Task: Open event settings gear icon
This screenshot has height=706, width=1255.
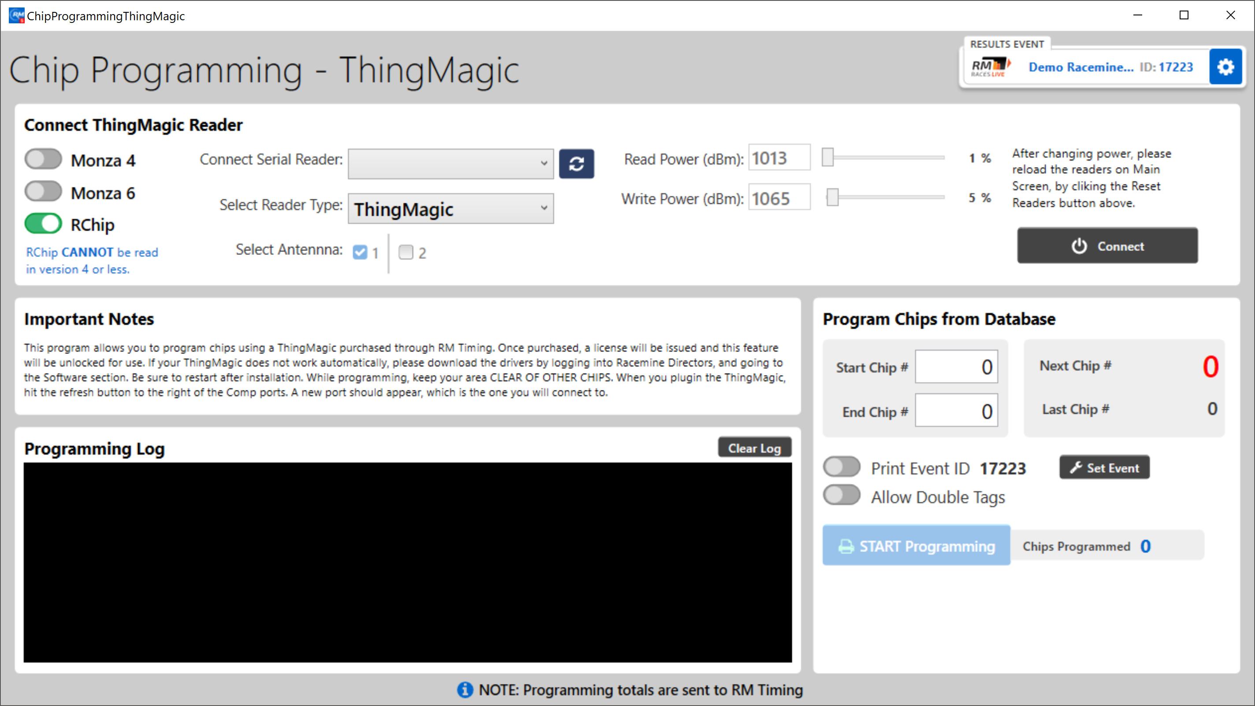Action: click(1225, 66)
